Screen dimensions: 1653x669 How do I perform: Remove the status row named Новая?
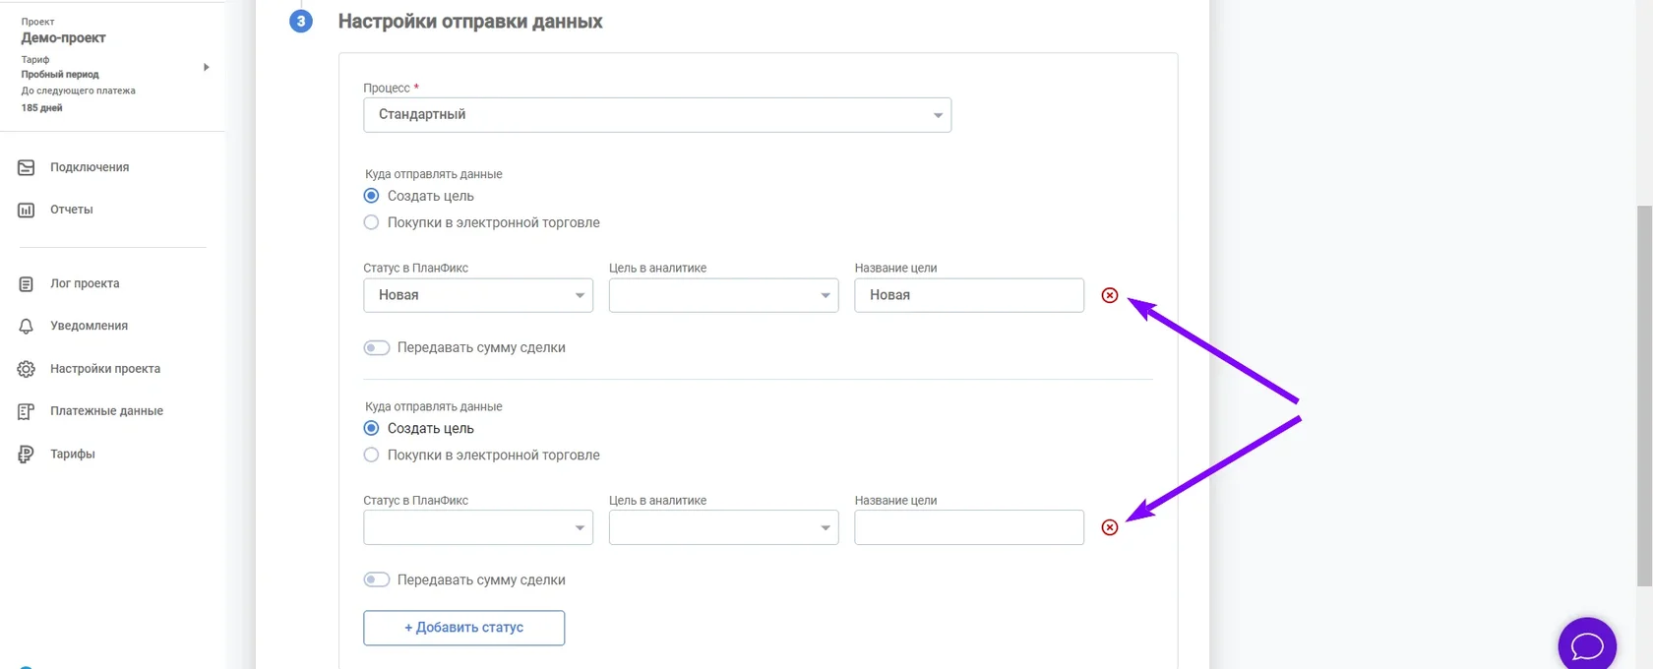tap(1110, 295)
